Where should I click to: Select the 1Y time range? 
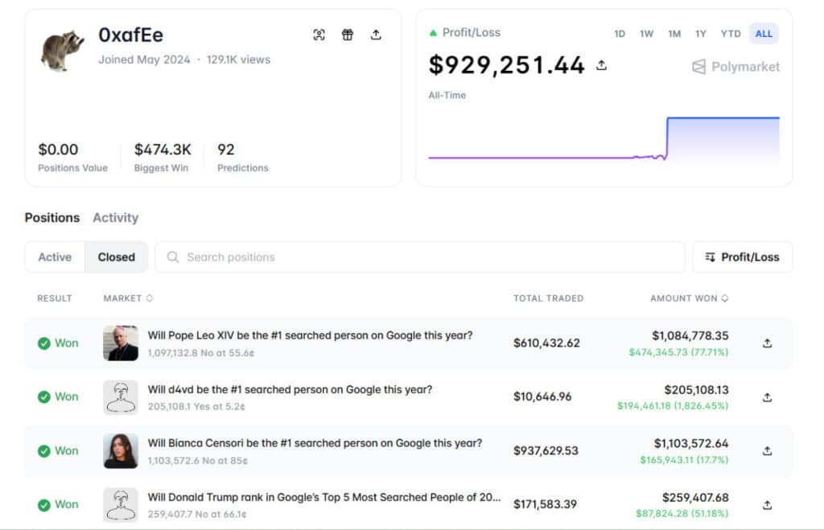[x=701, y=34]
